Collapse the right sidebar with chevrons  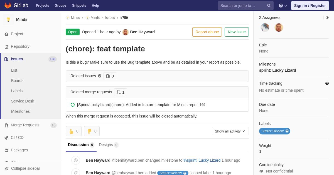(327, 17)
